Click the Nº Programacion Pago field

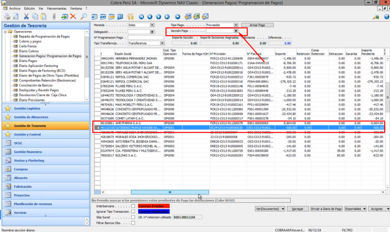click(146, 38)
